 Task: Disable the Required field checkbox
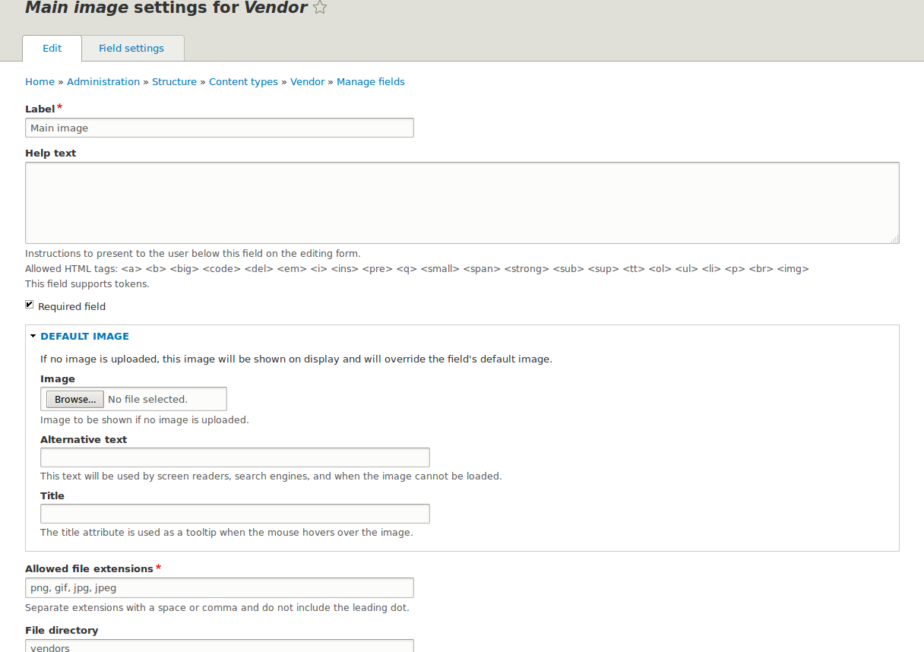pyautogui.click(x=29, y=304)
